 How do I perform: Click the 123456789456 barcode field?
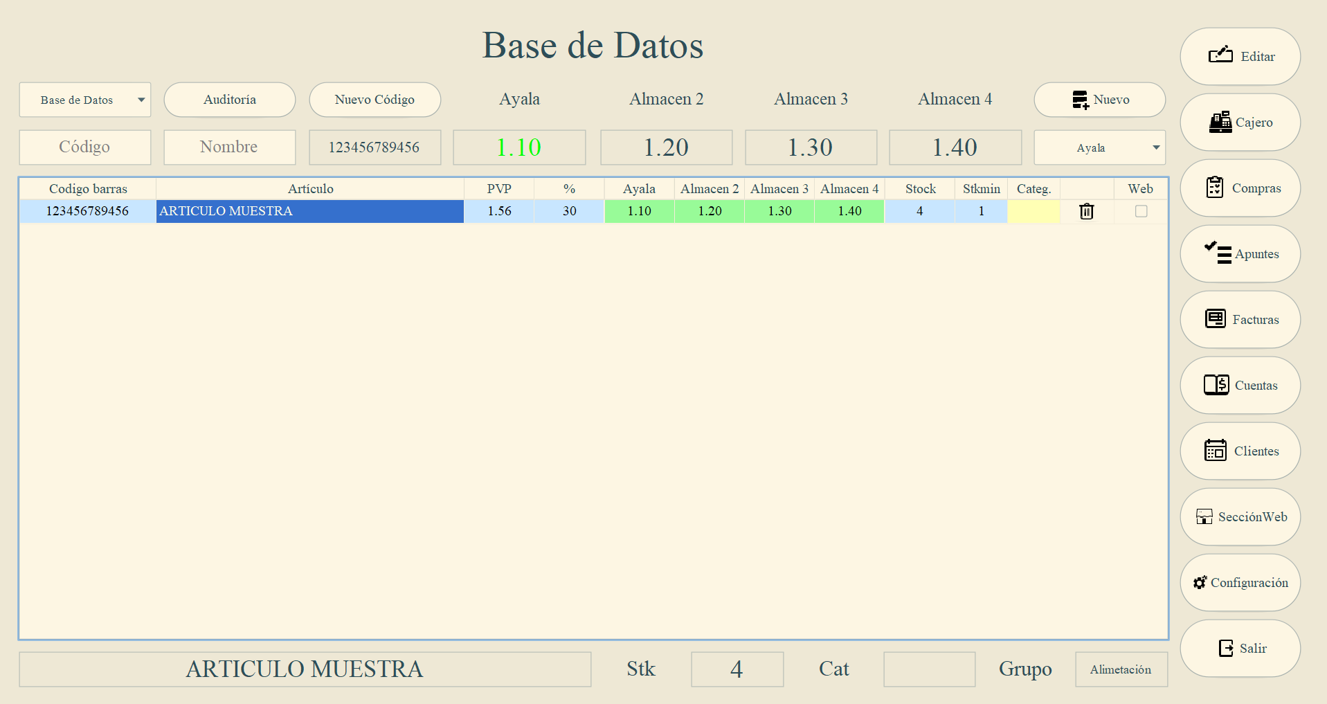[375, 147]
